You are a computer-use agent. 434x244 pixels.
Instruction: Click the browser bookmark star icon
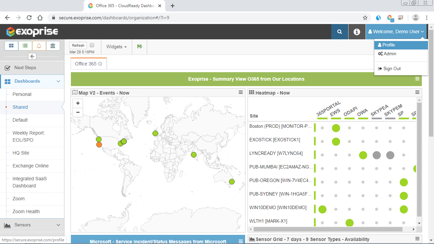pyautogui.click(x=365, y=18)
